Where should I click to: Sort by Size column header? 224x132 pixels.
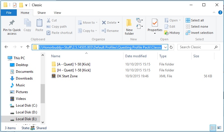[196, 56]
